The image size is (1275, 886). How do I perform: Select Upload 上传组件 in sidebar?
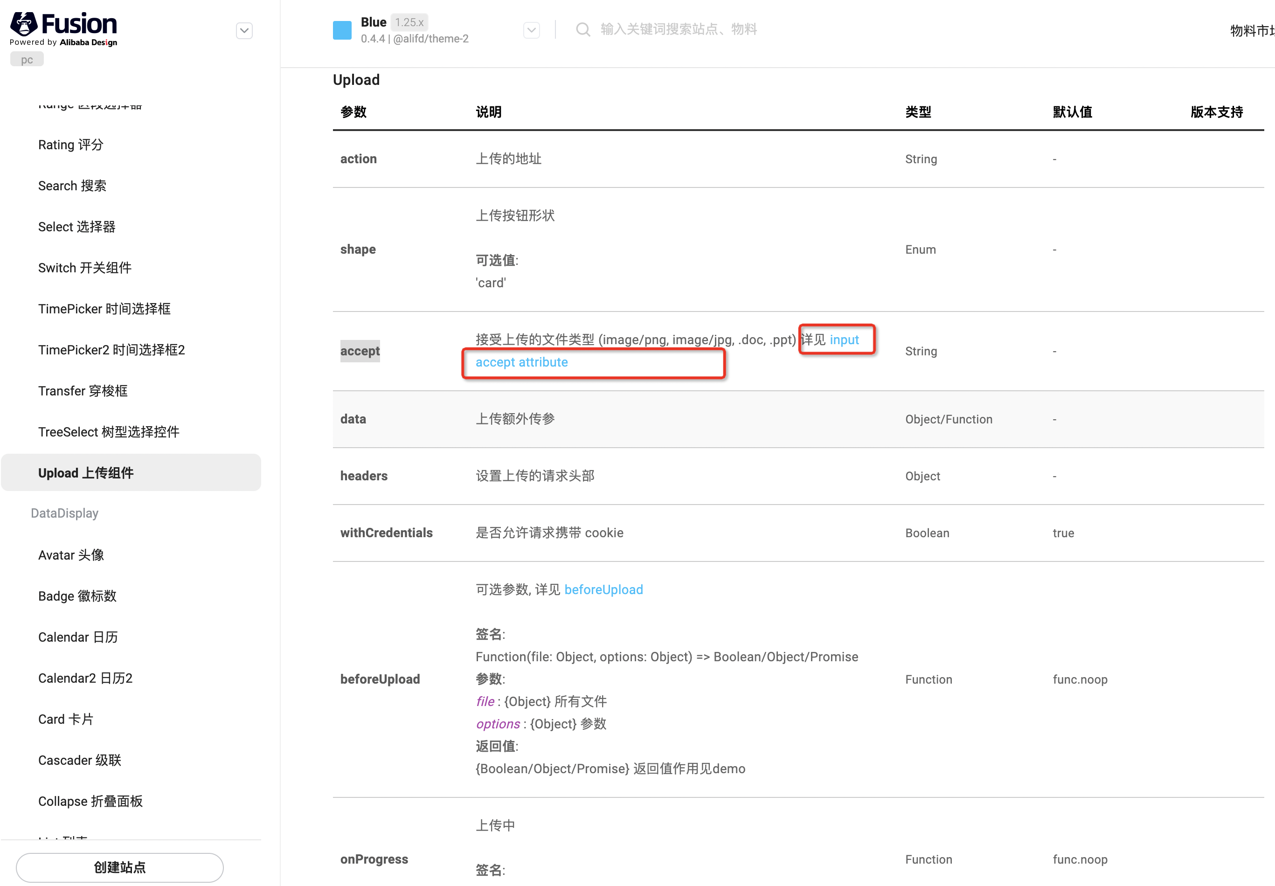pyautogui.click(x=86, y=473)
